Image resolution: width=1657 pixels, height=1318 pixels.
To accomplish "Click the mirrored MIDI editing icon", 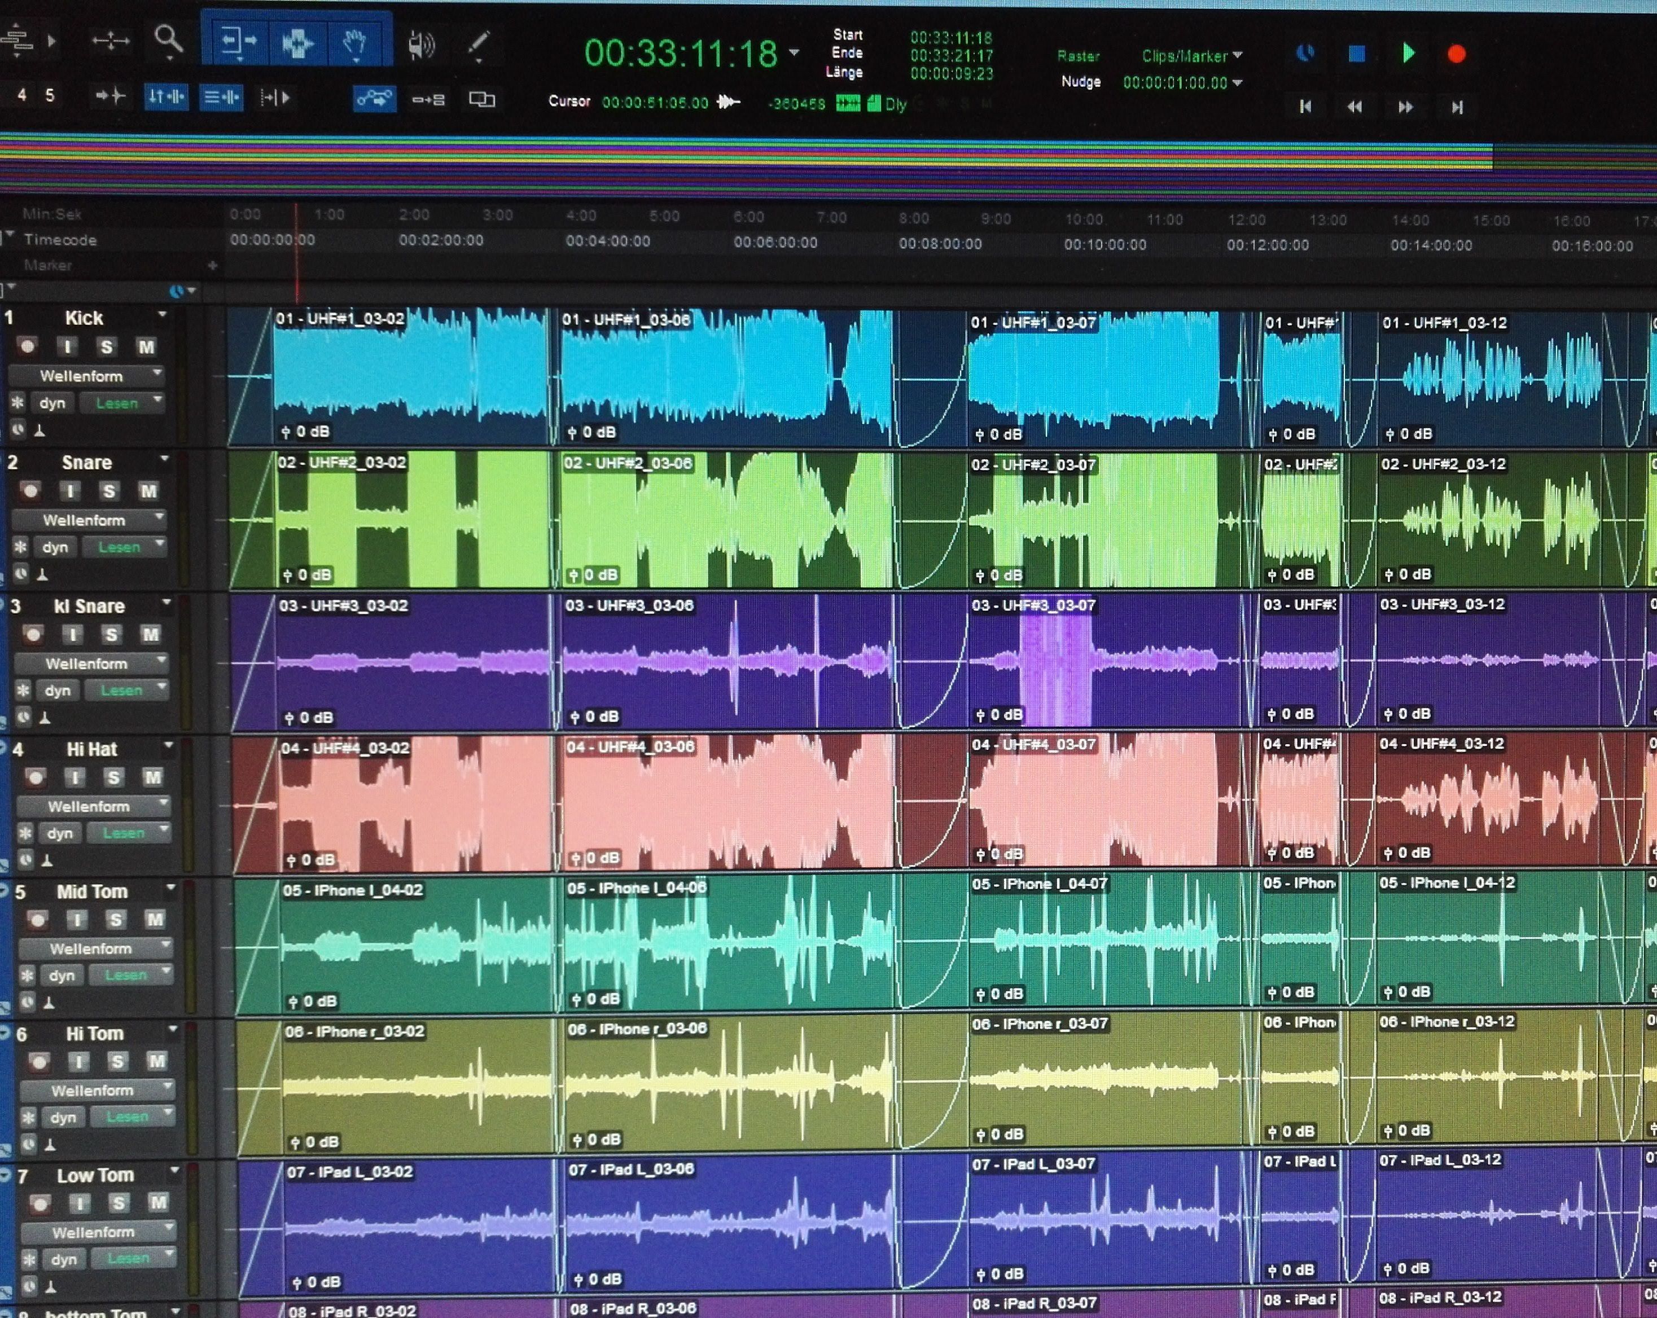I will (x=428, y=99).
